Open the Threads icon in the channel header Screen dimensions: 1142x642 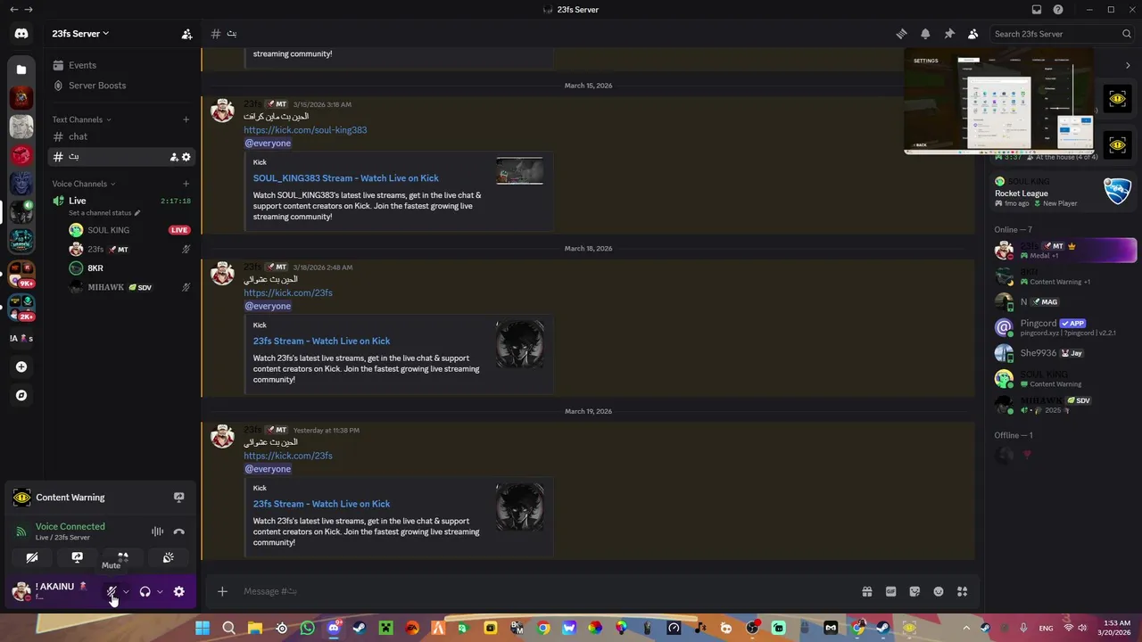pos(901,34)
